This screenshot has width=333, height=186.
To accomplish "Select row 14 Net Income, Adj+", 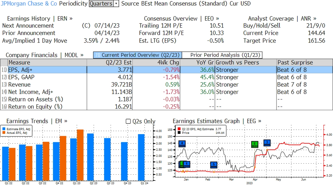I will tap(166, 92).
